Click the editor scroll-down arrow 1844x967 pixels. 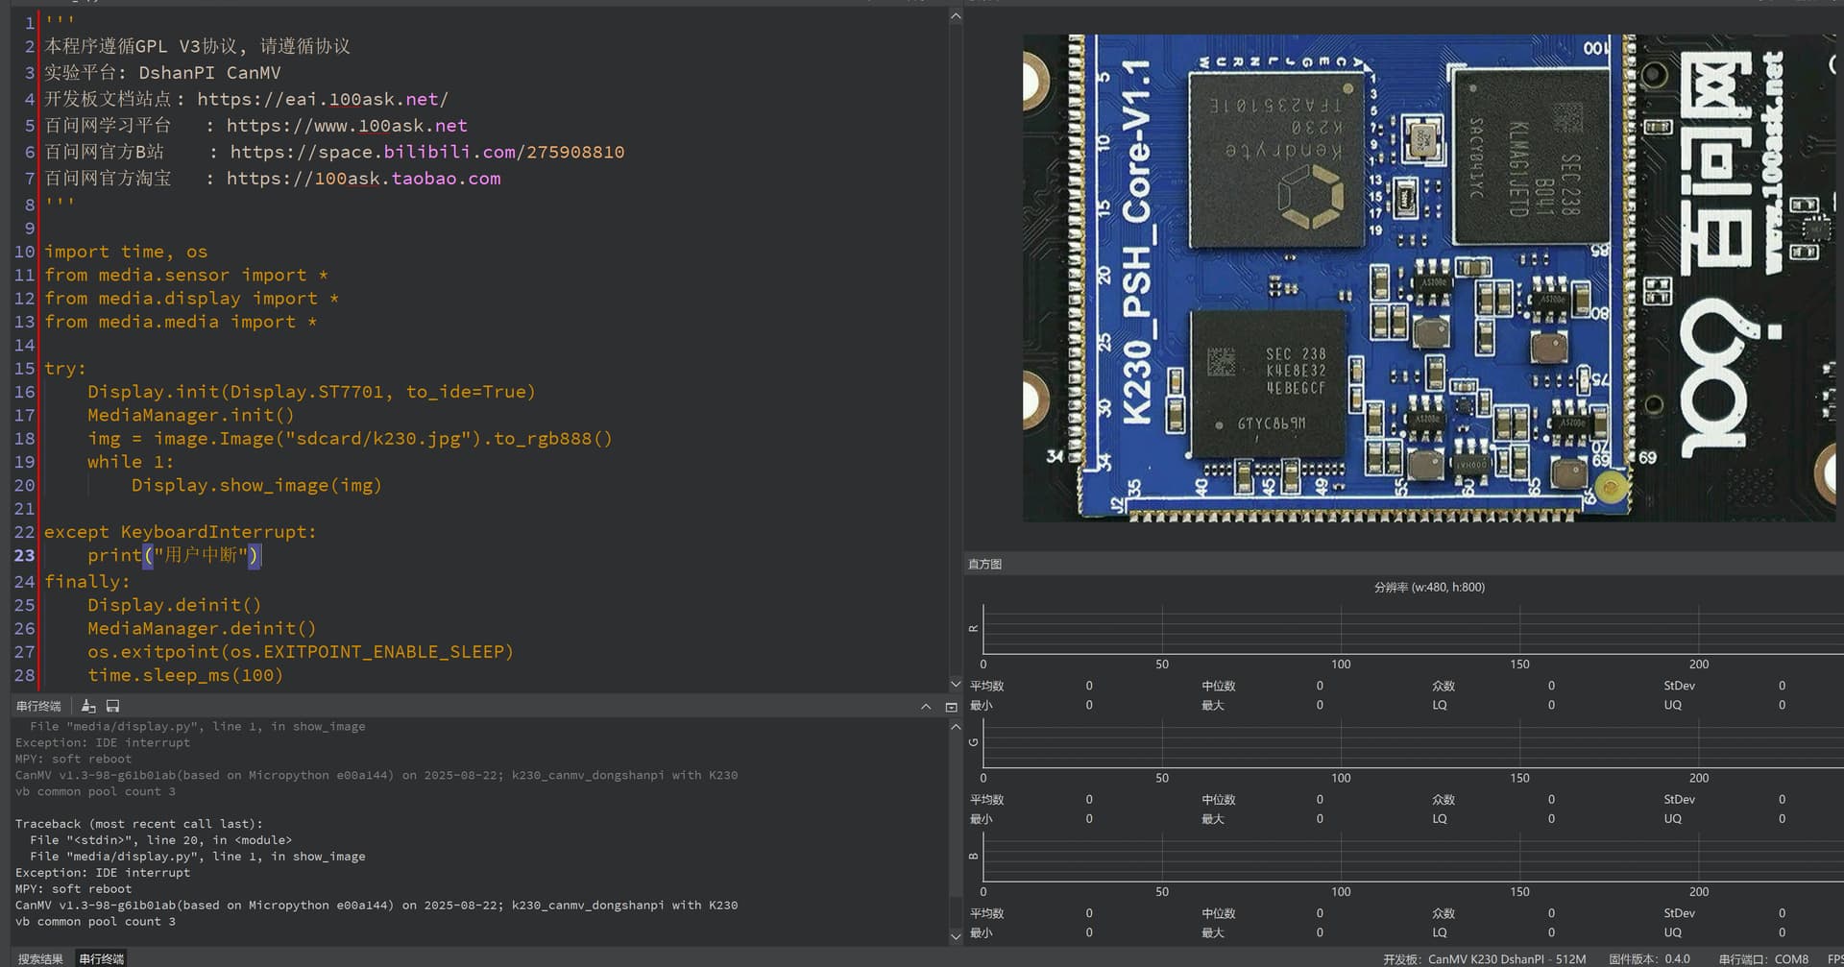[956, 684]
